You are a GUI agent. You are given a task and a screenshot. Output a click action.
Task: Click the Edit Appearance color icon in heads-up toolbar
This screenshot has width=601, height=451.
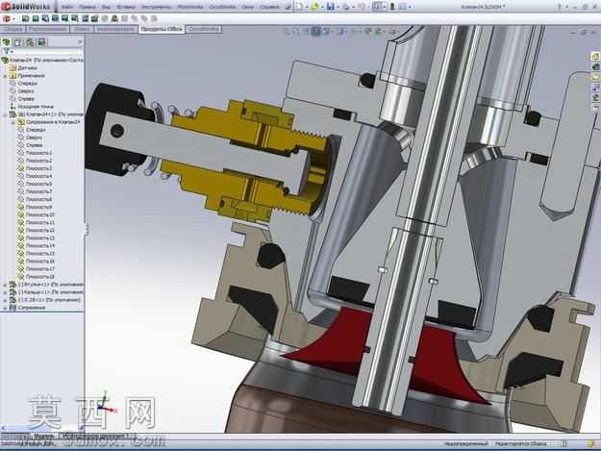click(368, 32)
